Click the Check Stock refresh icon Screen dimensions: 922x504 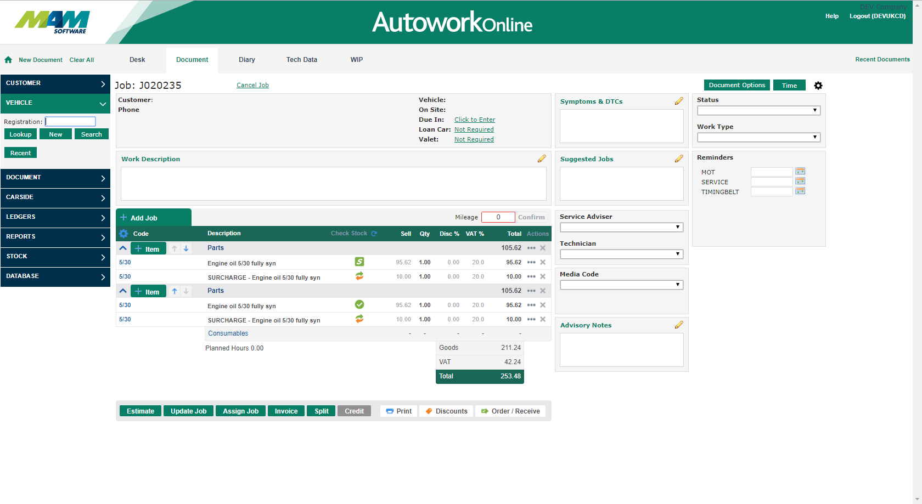[x=374, y=234]
